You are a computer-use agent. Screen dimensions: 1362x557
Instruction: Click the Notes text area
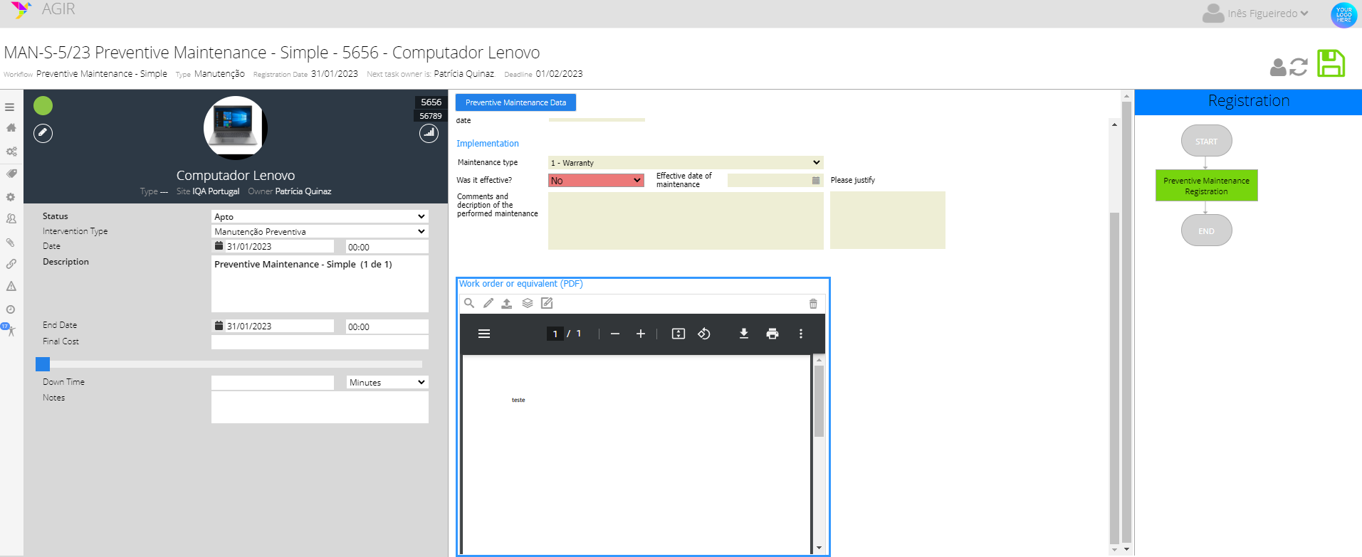[x=320, y=407]
